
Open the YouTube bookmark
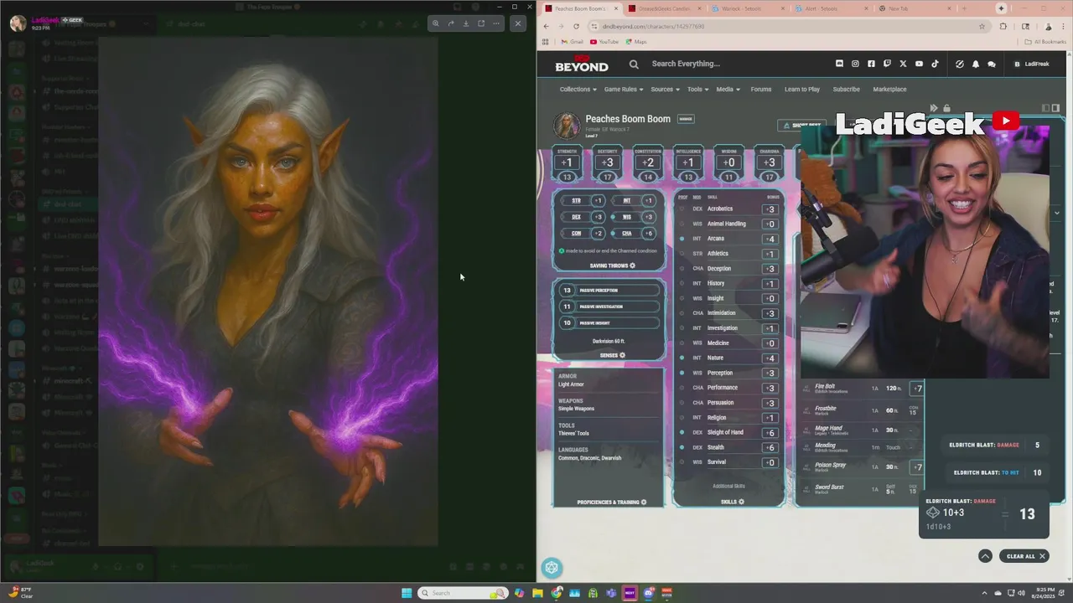604,41
